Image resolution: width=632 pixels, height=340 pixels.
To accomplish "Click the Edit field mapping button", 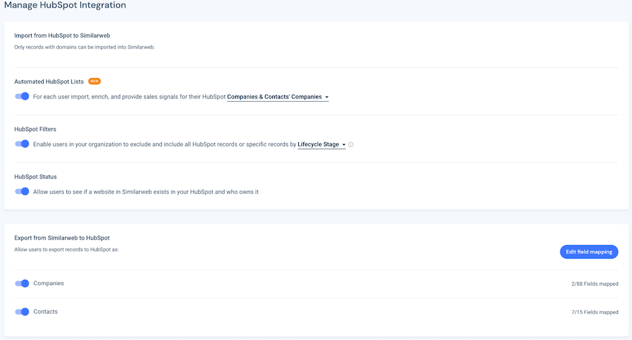I will coord(589,252).
